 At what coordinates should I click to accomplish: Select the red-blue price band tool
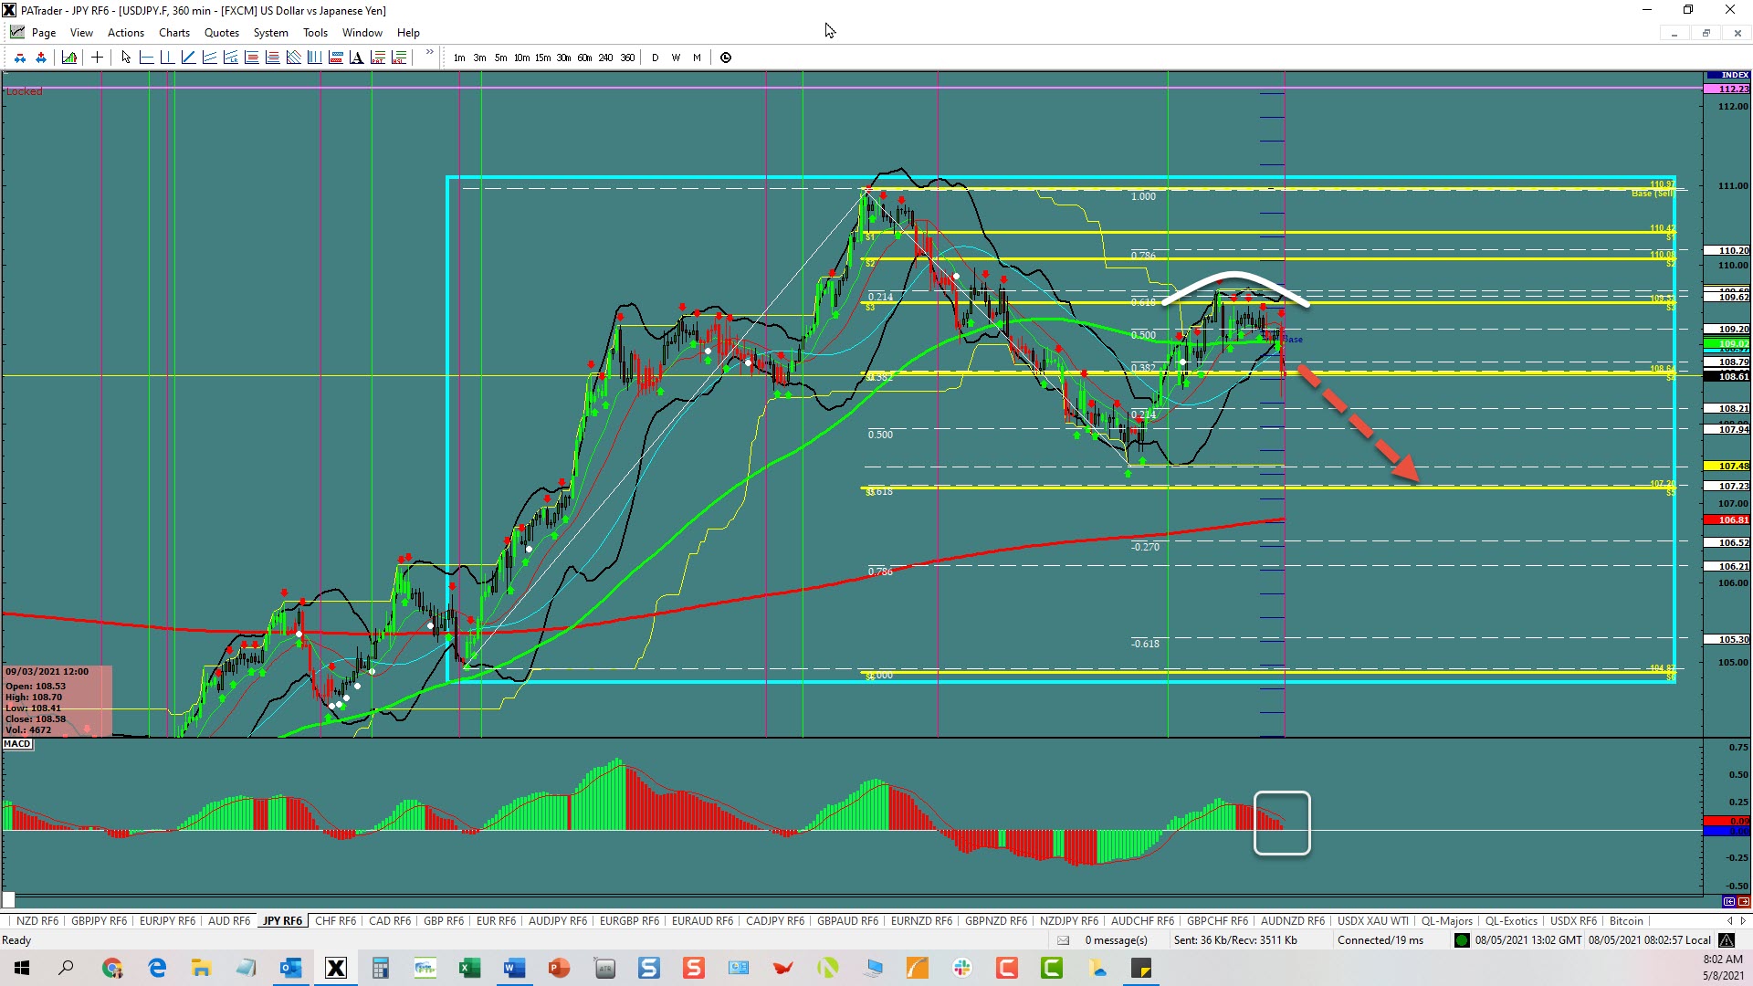[x=335, y=58]
